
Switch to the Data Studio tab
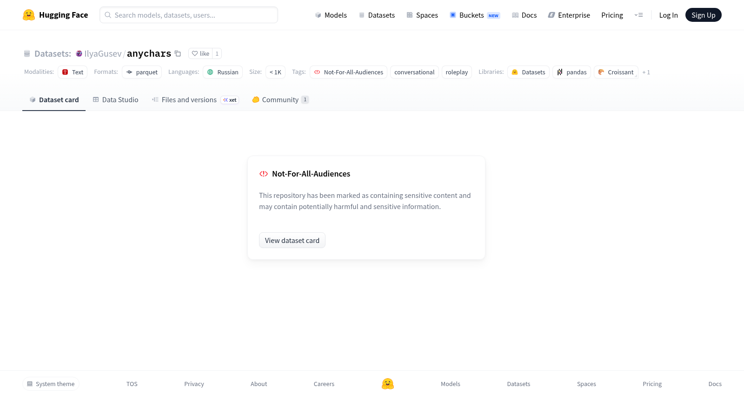tap(115, 100)
